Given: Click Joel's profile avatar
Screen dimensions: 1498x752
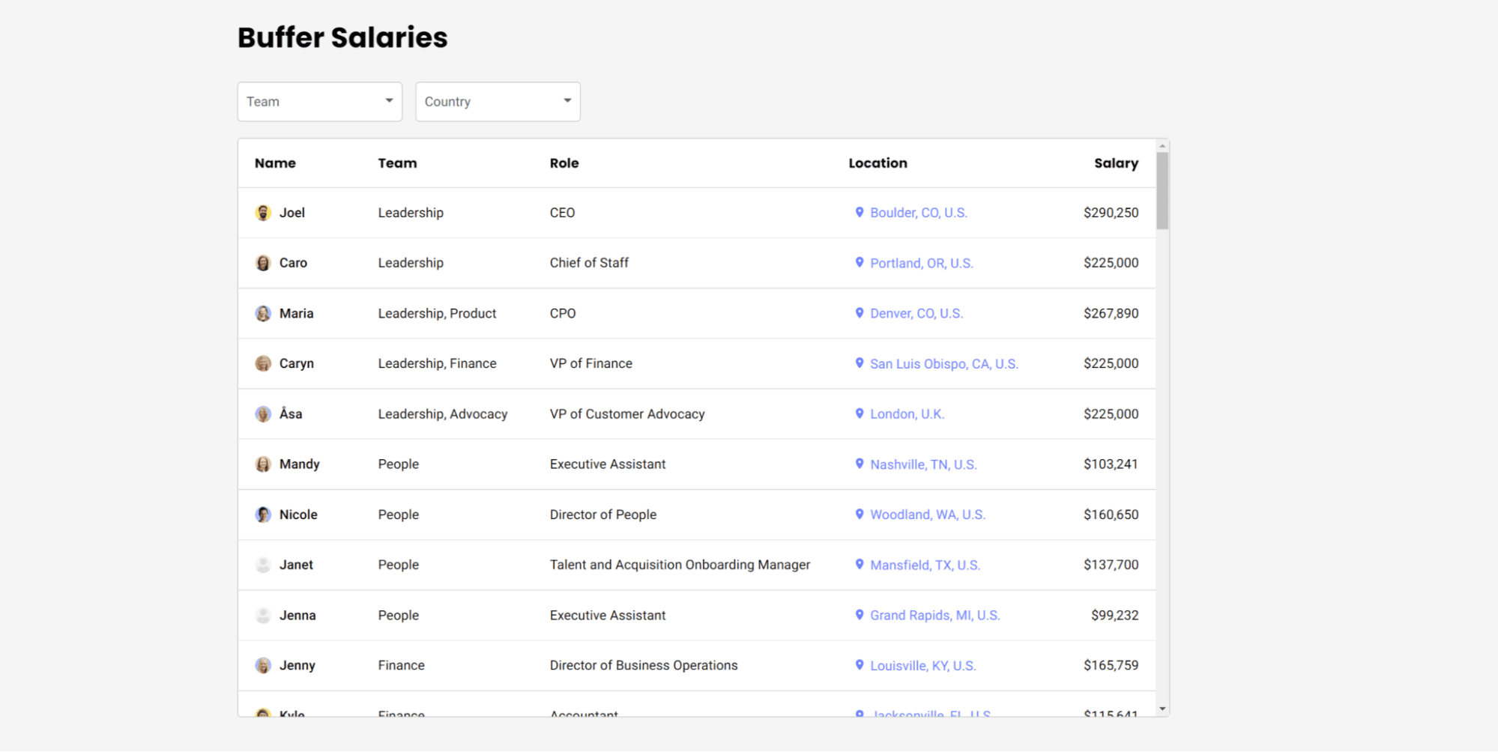Looking at the screenshot, I should (263, 212).
